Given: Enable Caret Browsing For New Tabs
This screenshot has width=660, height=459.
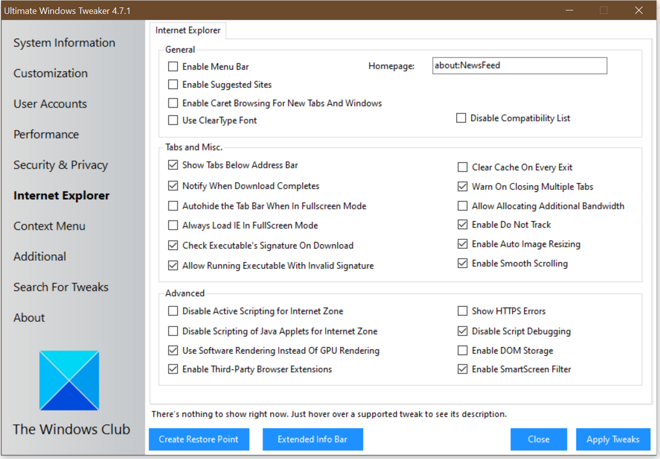Looking at the screenshot, I should [x=173, y=103].
